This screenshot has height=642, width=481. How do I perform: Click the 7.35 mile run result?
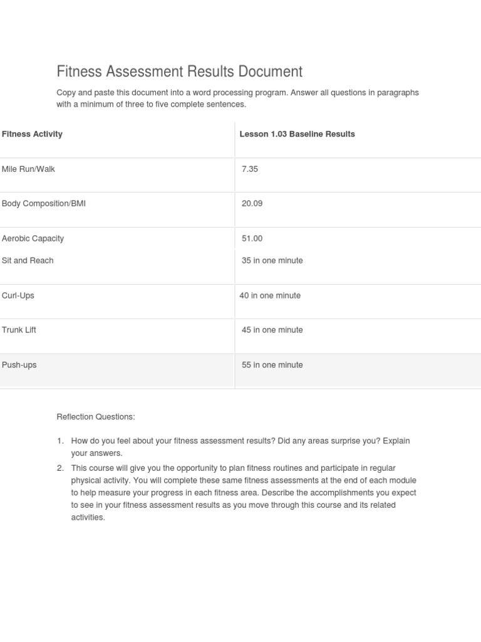(x=250, y=169)
